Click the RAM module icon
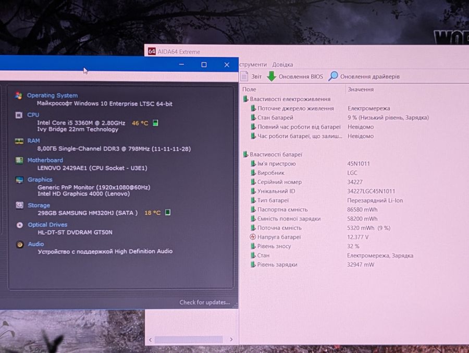The image size is (469, 353). click(x=19, y=141)
